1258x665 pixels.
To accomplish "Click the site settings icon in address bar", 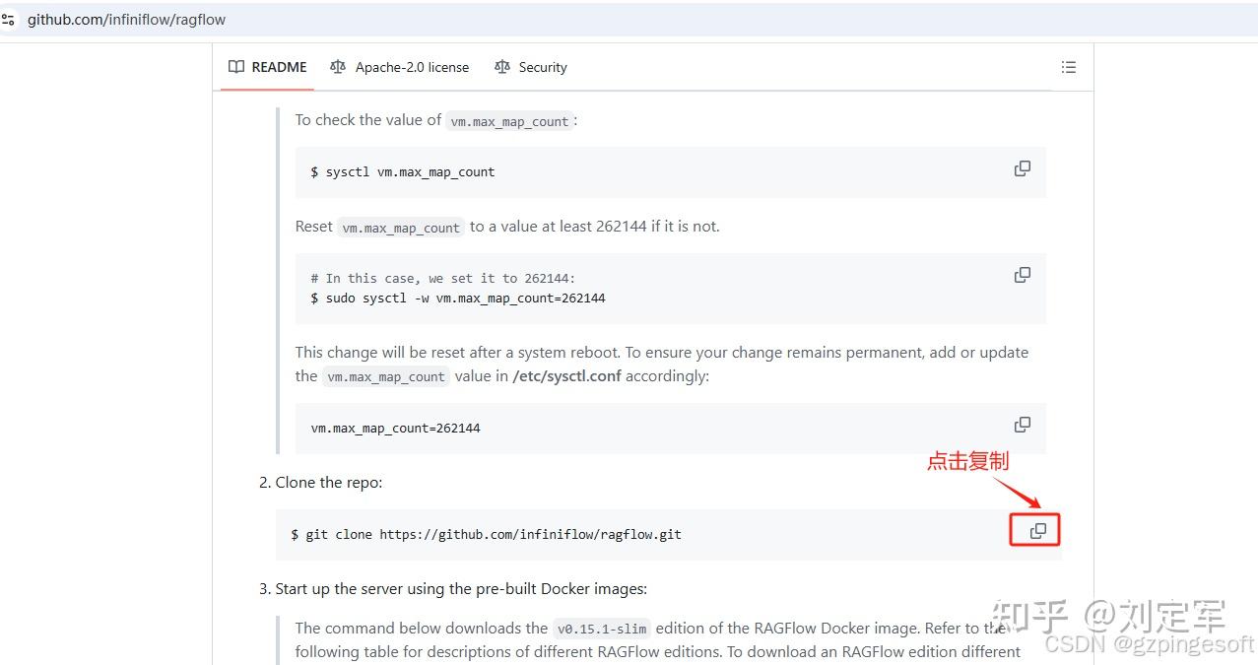I will [9, 19].
